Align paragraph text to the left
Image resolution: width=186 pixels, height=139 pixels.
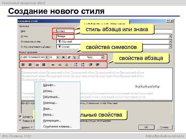[23, 65]
